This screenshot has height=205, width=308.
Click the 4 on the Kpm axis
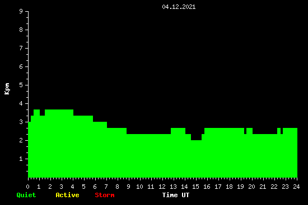(21, 103)
